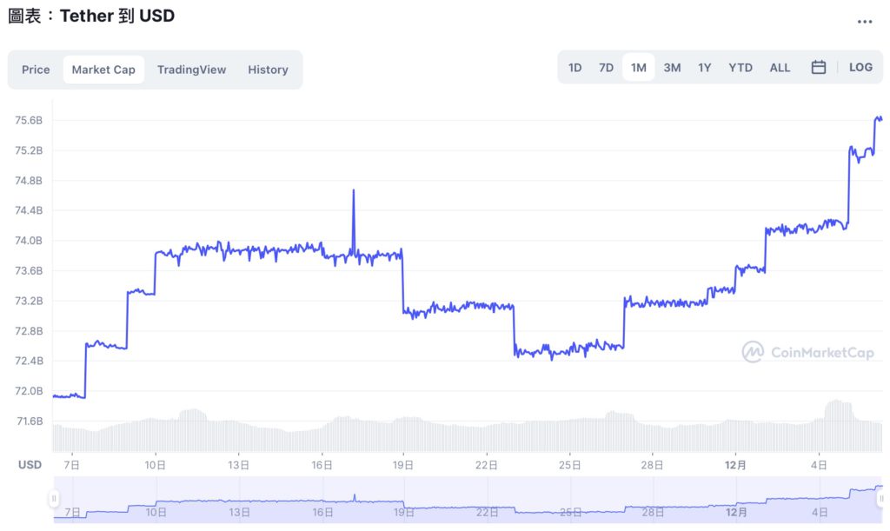The width and height of the screenshot is (890, 531).
Task: Select the Market Cap tab
Action: pos(103,70)
